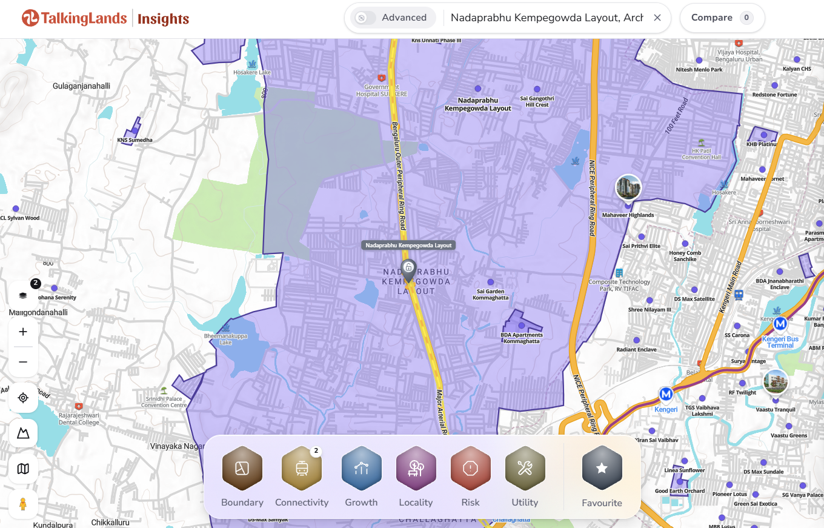This screenshot has width=824, height=528.
Task: Select the TGS Vaibhava Lakshmi project dot
Action: click(702, 398)
